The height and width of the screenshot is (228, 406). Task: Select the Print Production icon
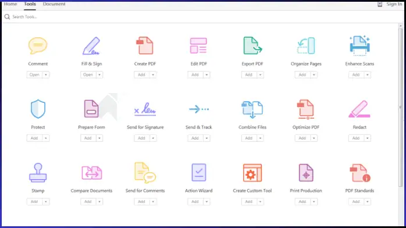click(x=306, y=173)
